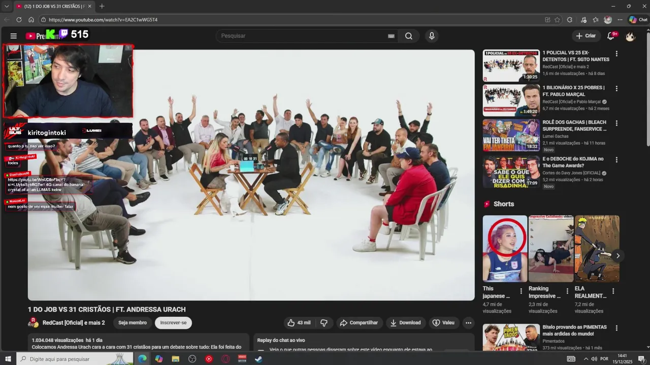Open the Windows Start menu
This screenshot has width=650, height=365.
tap(8, 359)
